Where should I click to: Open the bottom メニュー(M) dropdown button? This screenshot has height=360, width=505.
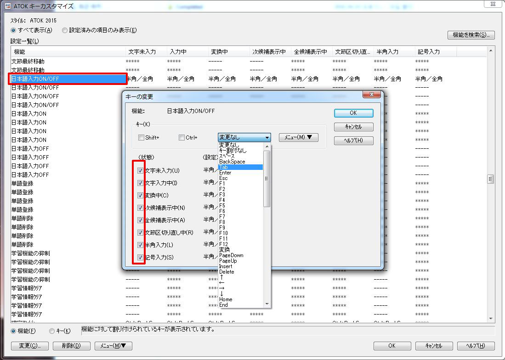[113, 346]
